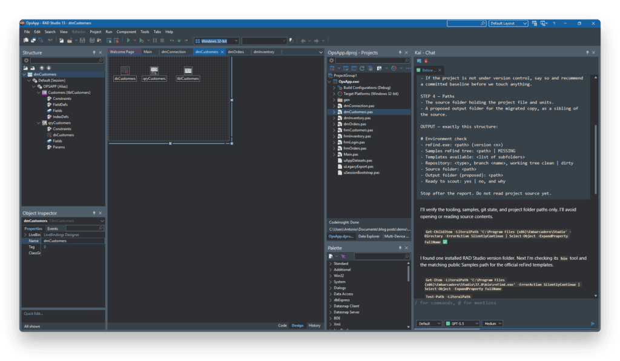Expand the Build Configurations (Debug) node

click(x=334, y=88)
